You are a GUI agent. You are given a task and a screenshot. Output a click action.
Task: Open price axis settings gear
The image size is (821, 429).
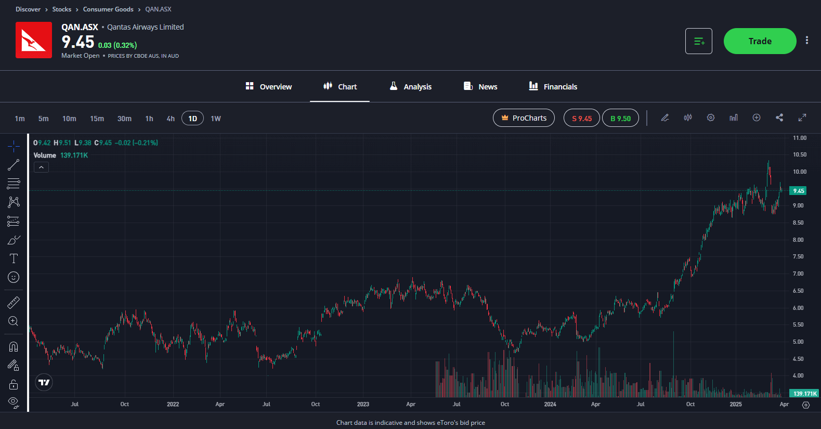tap(806, 405)
